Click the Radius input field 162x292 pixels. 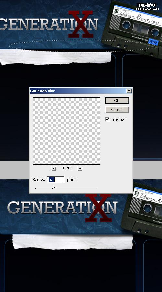point(56,179)
